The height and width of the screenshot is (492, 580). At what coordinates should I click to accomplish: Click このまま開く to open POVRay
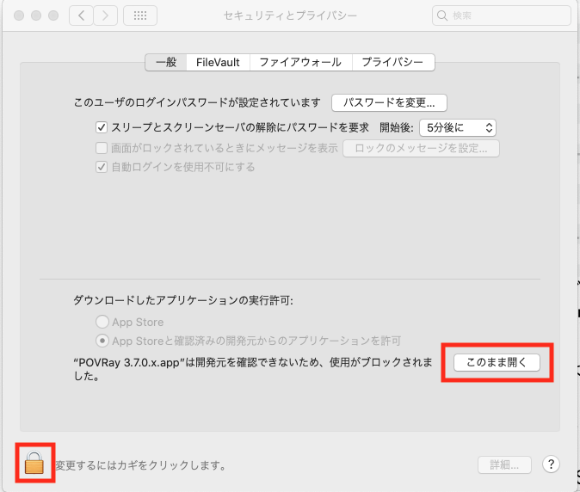pyautogui.click(x=497, y=362)
